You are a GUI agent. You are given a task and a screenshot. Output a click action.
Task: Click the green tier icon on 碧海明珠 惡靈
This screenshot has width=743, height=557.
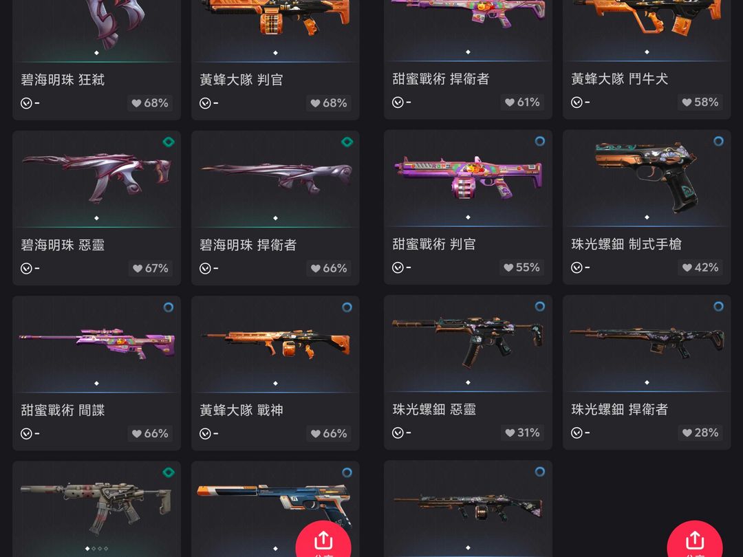click(x=169, y=142)
